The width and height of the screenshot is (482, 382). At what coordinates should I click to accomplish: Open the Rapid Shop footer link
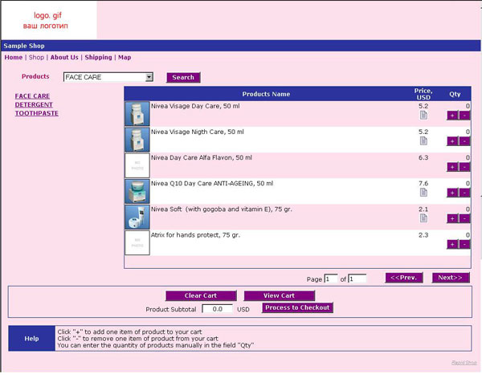pos(464,363)
